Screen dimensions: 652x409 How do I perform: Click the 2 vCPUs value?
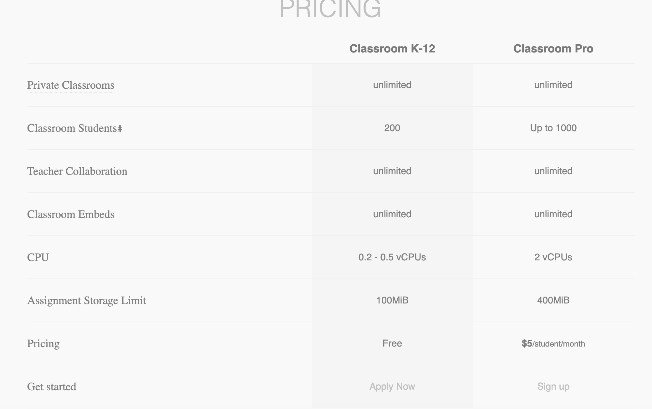tap(553, 257)
